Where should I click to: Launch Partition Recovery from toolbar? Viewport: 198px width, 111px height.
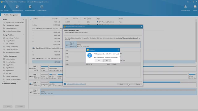click(17, 8)
